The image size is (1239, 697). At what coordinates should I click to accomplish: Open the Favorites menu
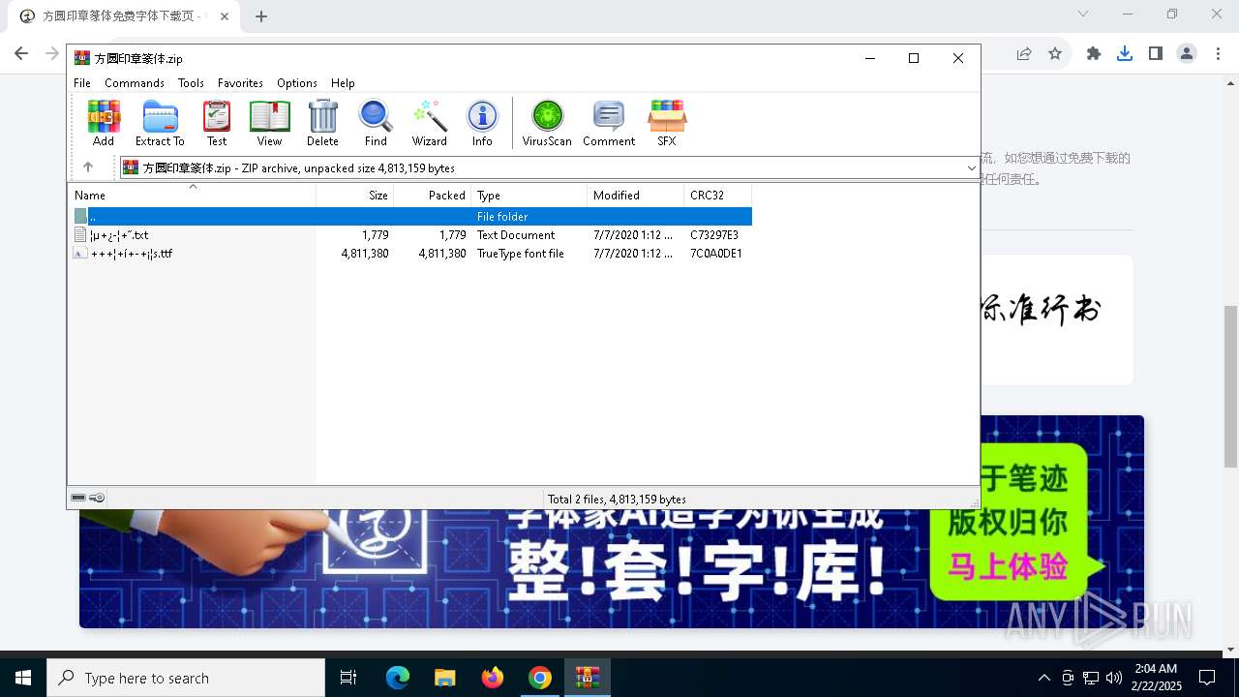pyautogui.click(x=240, y=83)
